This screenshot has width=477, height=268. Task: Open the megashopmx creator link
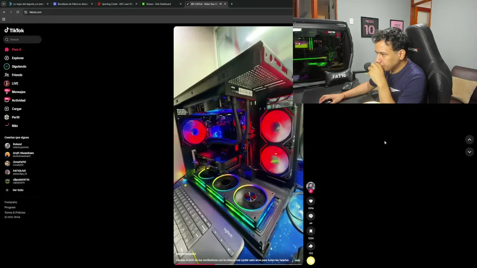coord(186,254)
